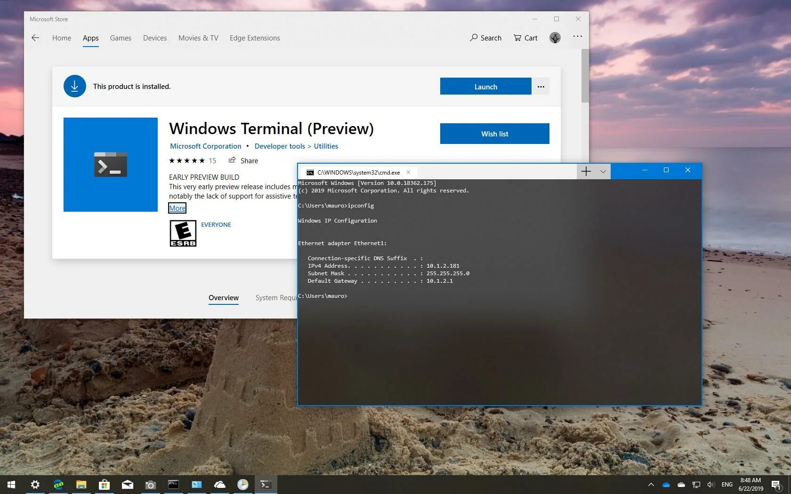Click the five-star rating

[x=187, y=160]
